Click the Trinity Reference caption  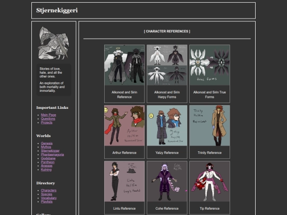[209, 153]
